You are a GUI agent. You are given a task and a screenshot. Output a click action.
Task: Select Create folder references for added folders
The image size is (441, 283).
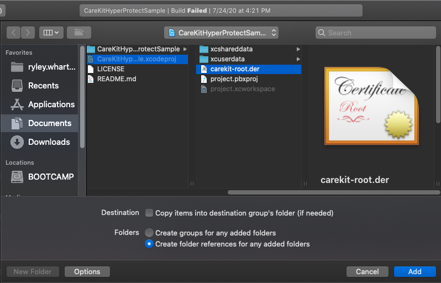tap(149, 244)
